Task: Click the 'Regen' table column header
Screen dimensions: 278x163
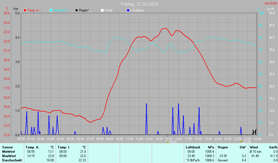Action: [x=223, y=147]
